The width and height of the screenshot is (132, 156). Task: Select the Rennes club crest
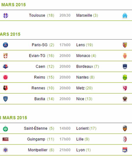(6, 88)
